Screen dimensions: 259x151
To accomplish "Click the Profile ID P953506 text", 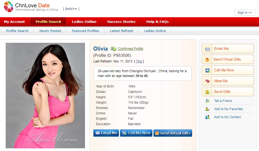I will [112, 55].
